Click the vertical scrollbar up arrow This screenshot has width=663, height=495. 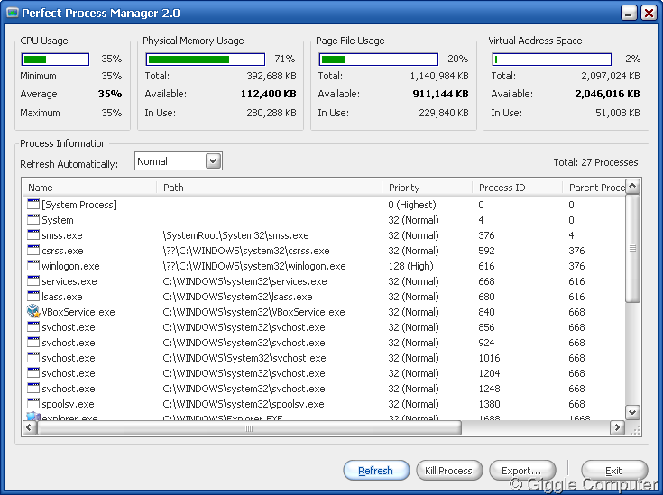pos(632,186)
